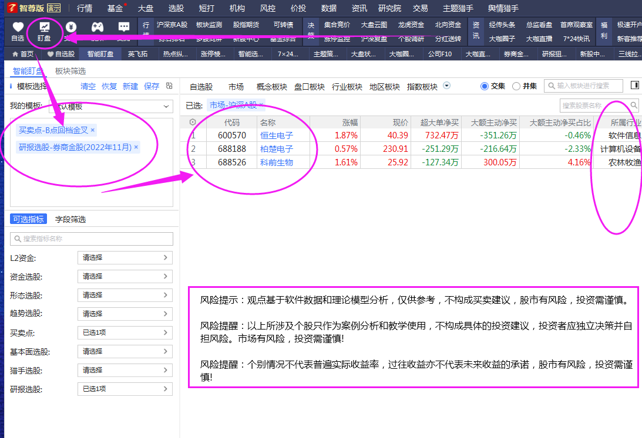Click stock code 600570 cell
The width and height of the screenshot is (642, 438).
232,135
